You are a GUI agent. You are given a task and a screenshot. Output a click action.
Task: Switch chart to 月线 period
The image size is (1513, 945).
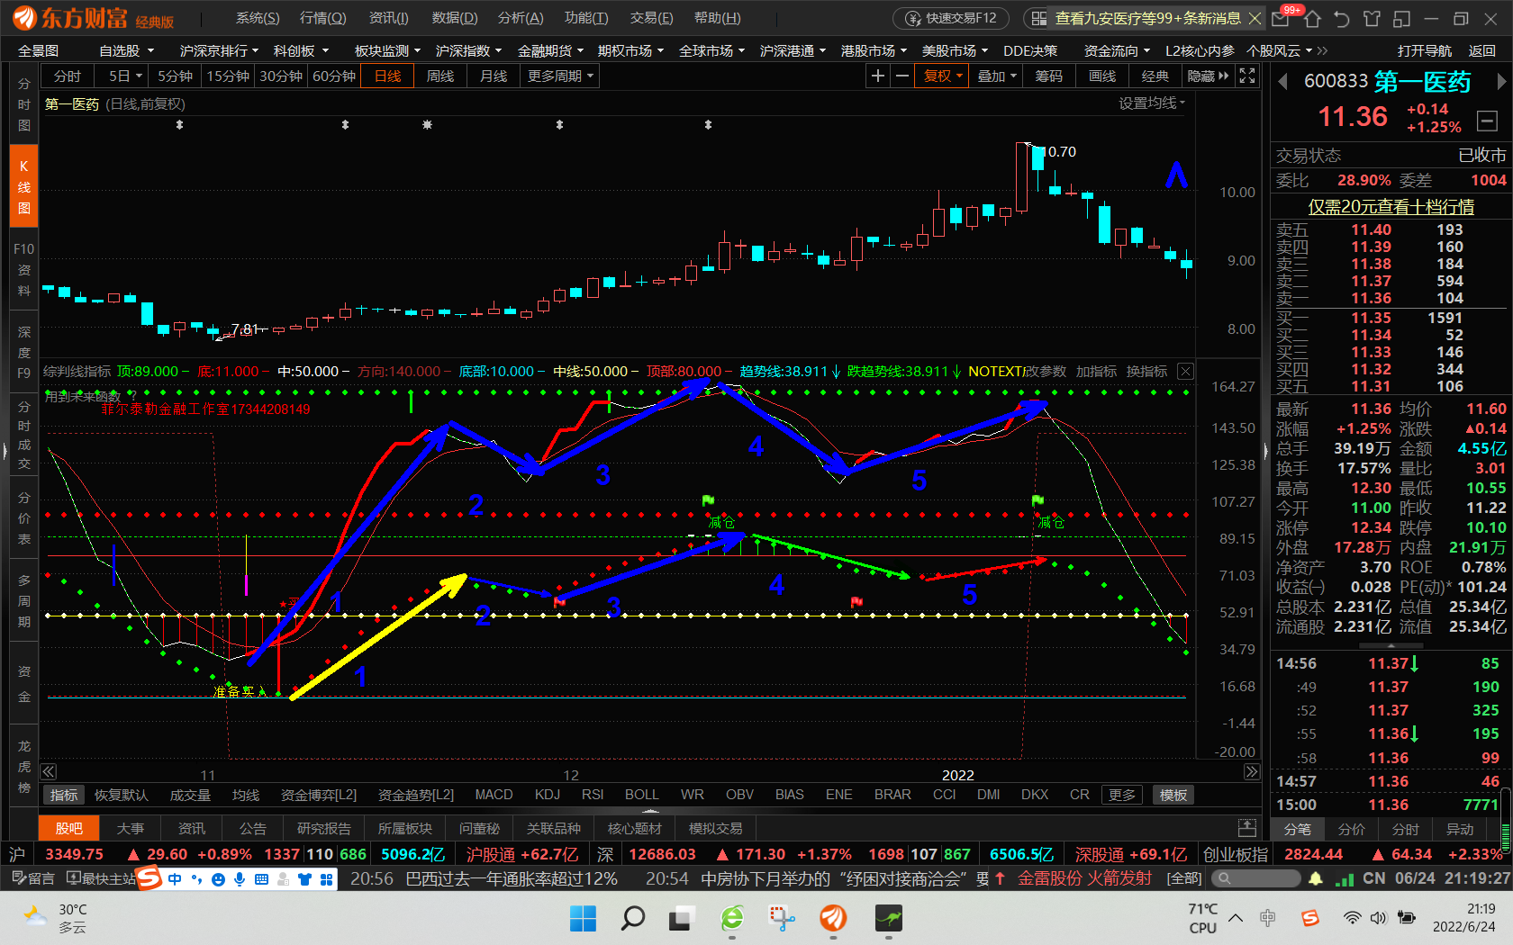pos(494,76)
